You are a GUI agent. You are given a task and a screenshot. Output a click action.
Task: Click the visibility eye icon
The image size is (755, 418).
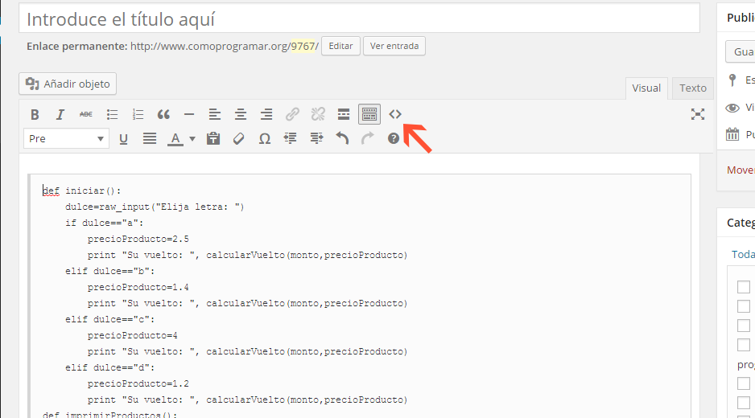point(732,108)
